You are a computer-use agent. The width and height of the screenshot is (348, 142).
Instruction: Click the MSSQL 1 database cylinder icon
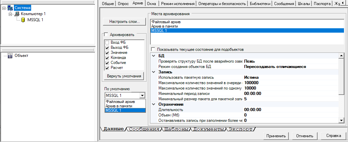(23, 20)
